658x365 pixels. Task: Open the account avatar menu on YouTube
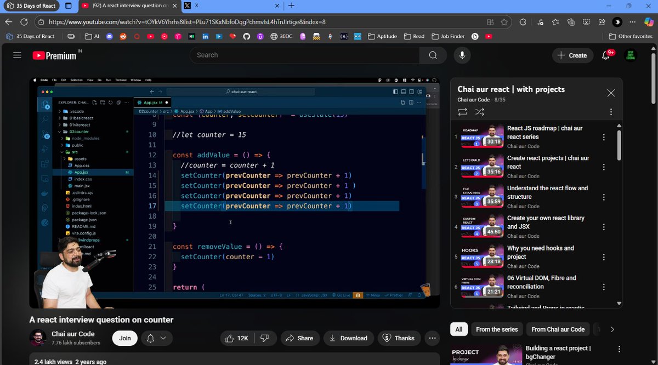click(631, 55)
